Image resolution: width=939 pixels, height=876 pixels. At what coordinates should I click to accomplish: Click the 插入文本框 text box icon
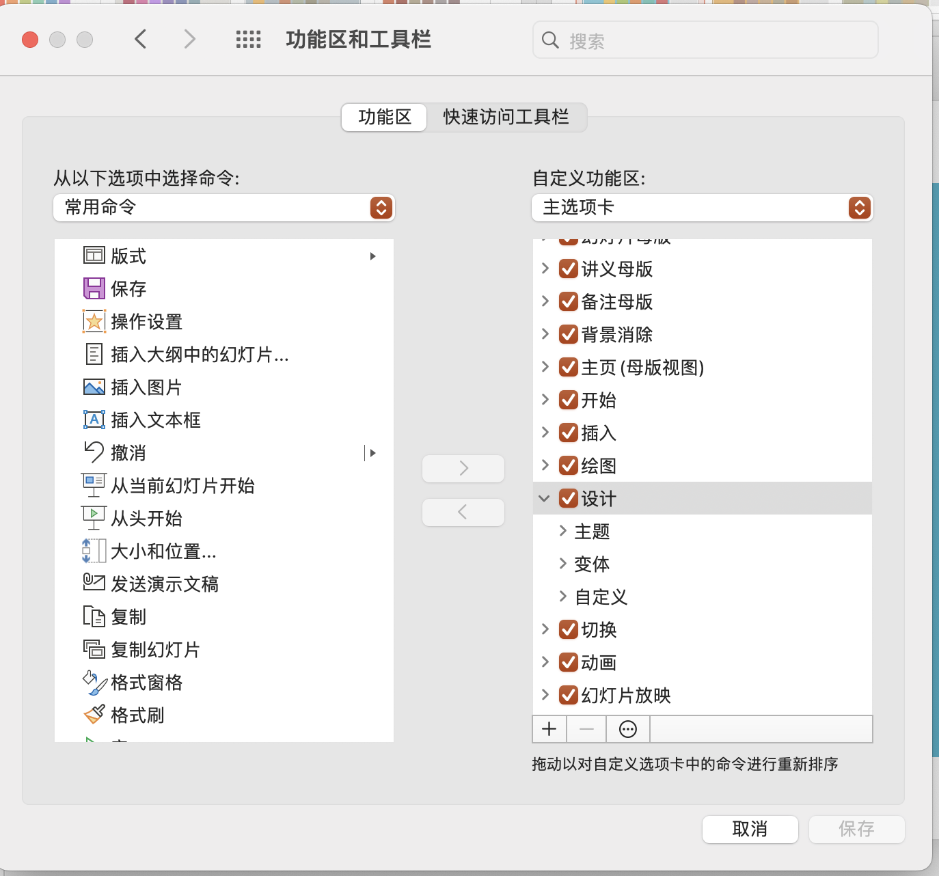[x=94, y=420]
